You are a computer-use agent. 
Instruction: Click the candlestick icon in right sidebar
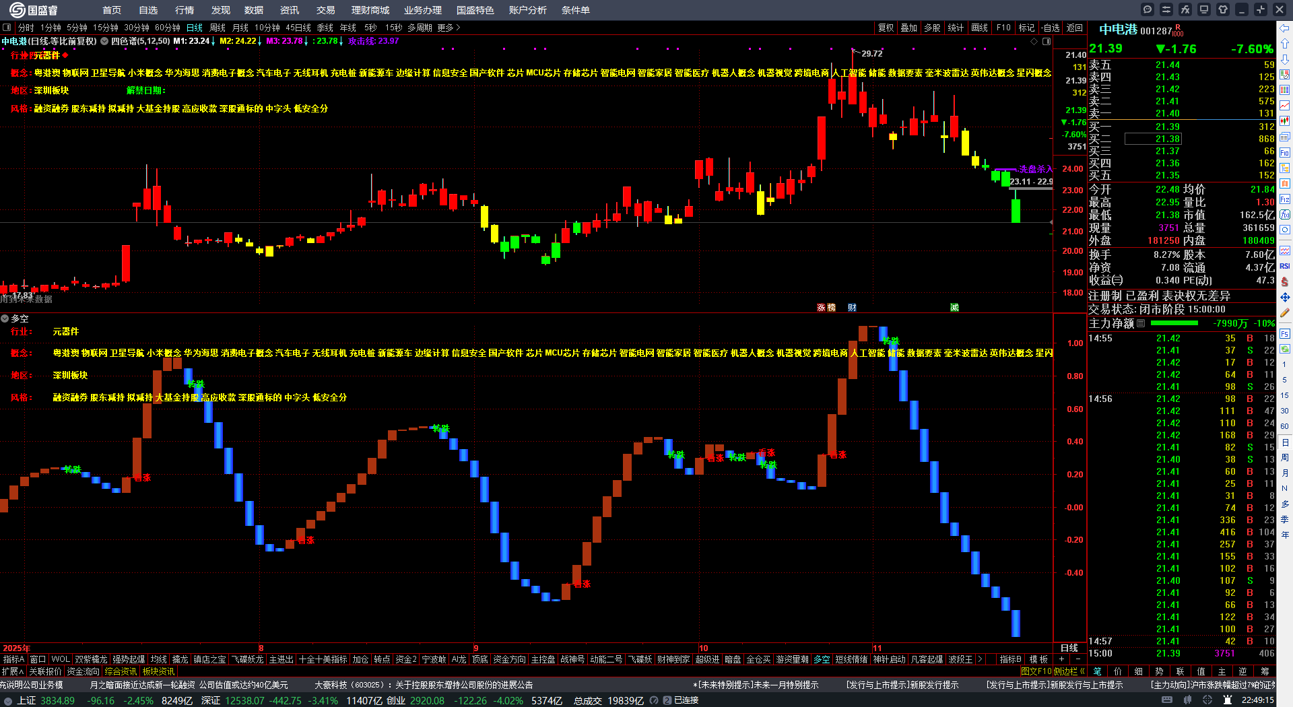1285,121
